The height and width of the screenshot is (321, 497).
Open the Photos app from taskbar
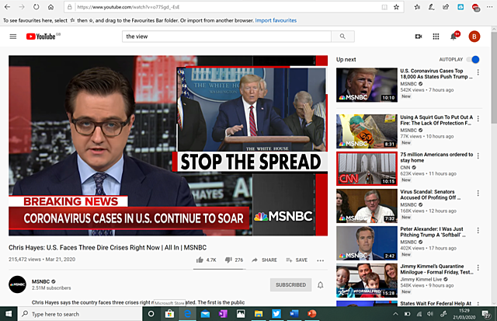(x=241, y=314)
